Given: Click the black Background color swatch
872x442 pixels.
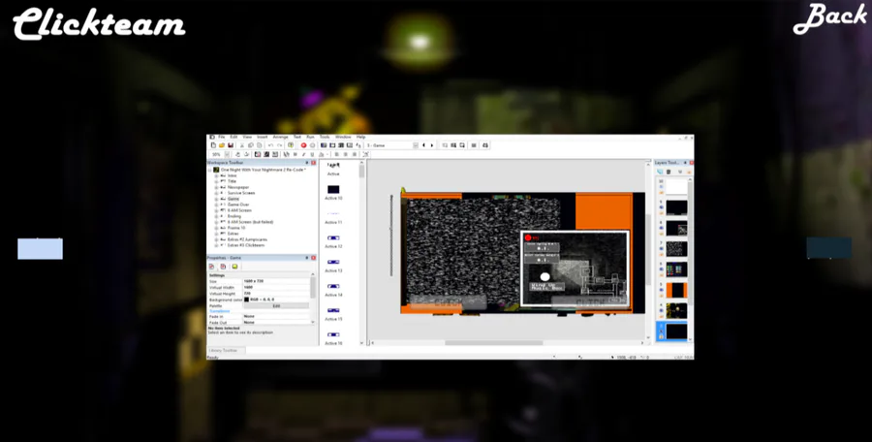Looking at the screenshot, I should click(247, 300).
